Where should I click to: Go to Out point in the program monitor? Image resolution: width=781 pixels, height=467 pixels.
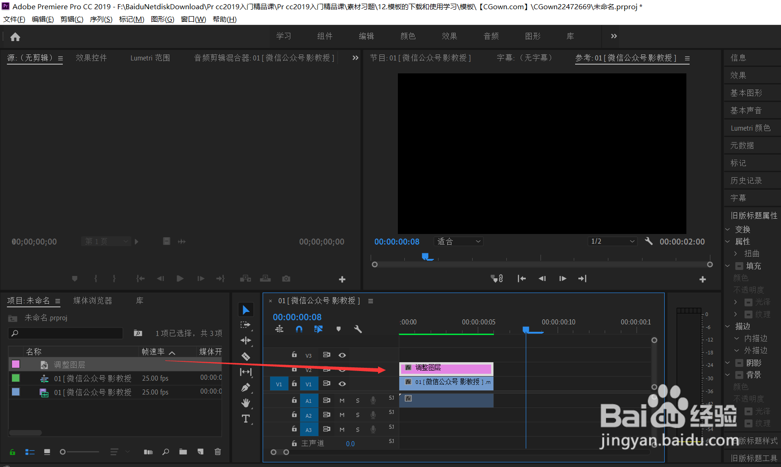583,278
